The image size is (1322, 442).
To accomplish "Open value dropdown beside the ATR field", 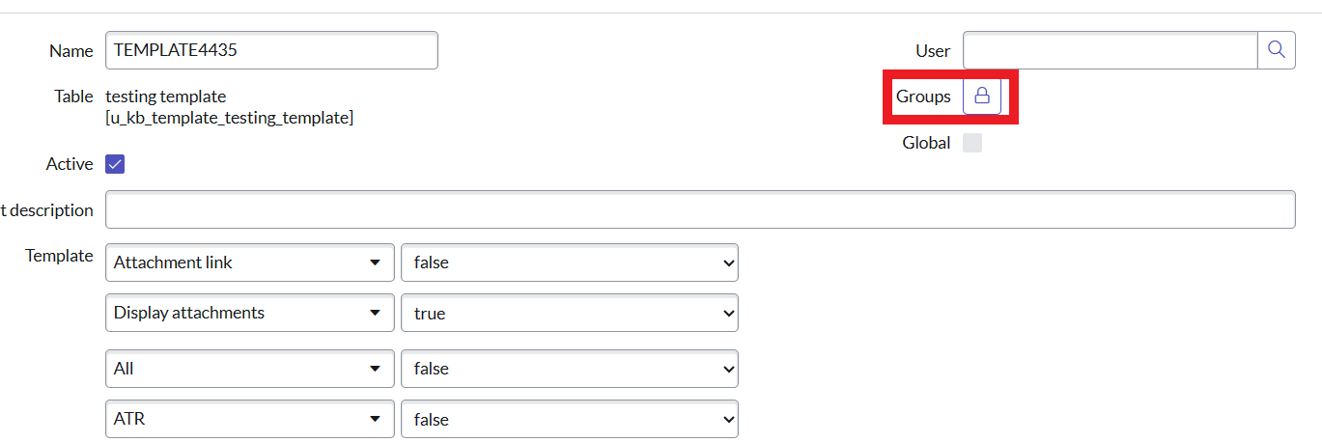I will (x=569, y=419).
